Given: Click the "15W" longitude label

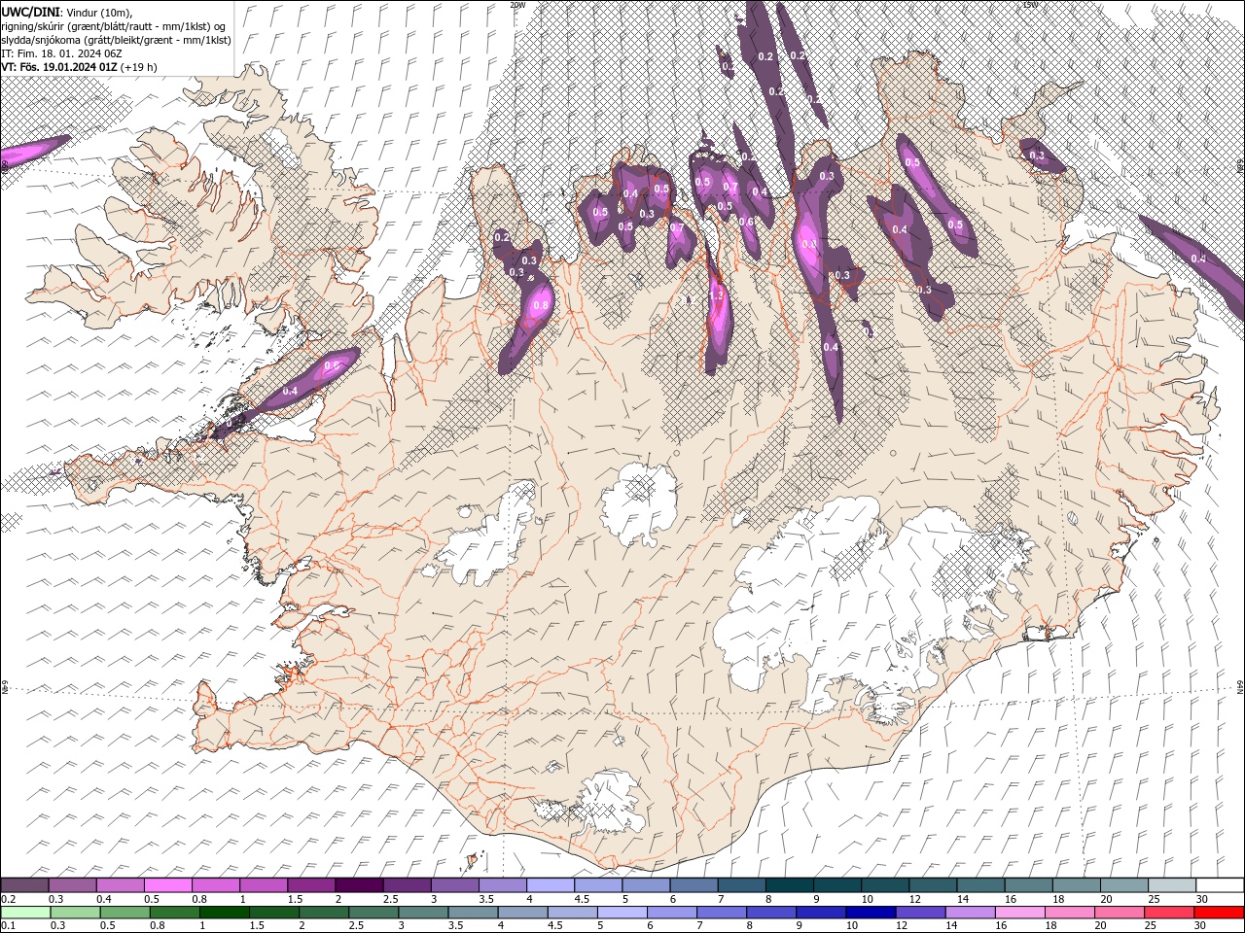Looking at the screenshot, I should (x=1031, y=5).
